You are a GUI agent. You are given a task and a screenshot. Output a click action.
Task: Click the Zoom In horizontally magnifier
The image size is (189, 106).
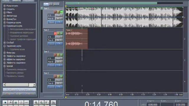36,103
